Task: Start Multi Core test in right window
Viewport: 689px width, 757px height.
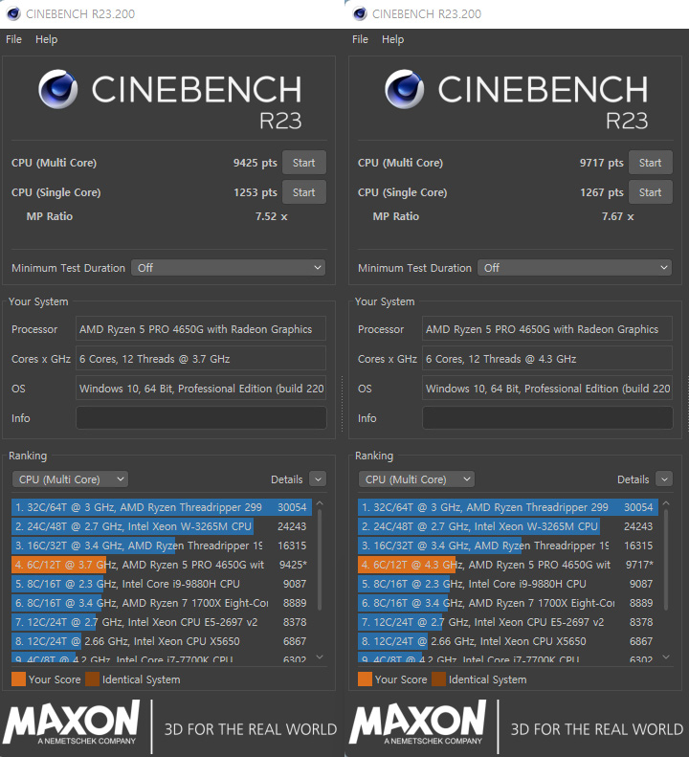Action: coord(651,163)
